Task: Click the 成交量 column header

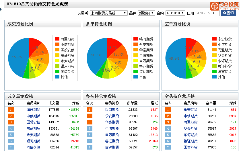Action: click(54, 103)
